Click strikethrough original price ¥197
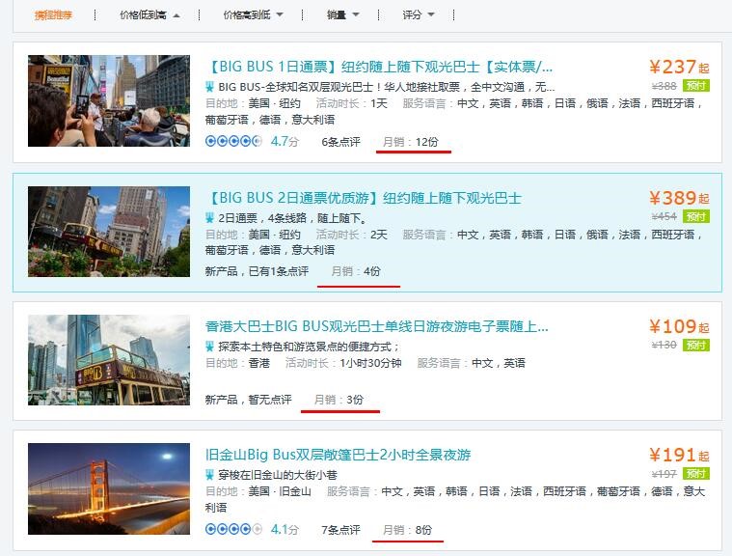This screenshot has width=732, height=556. 664,474
